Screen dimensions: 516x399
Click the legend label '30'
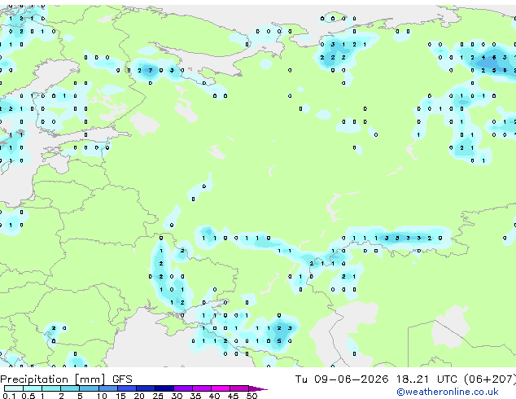177,396
